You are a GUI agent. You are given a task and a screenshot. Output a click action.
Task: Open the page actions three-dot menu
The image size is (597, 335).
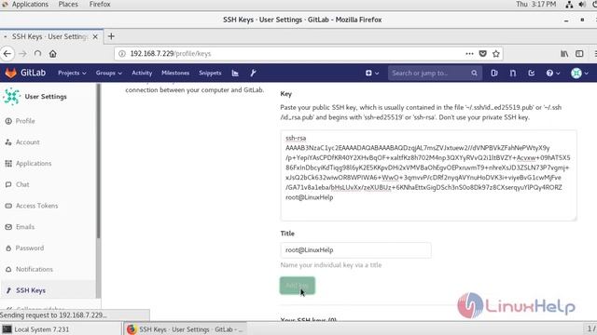(469, 54)
